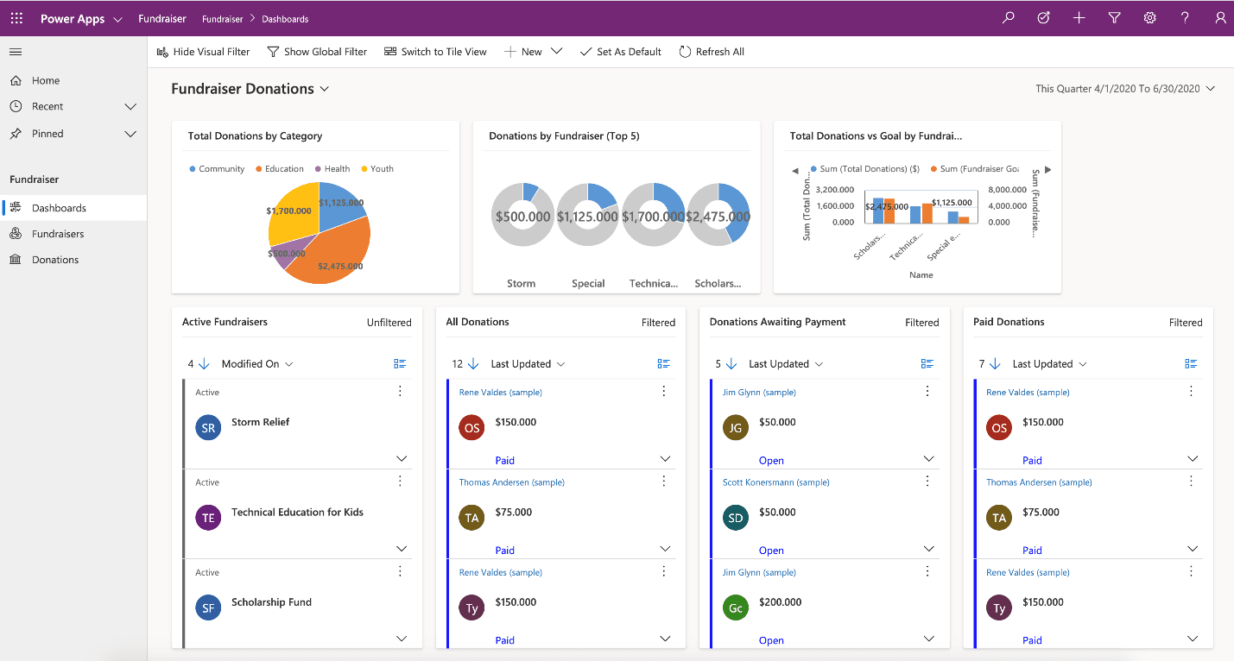Open the Jim Glynn (sample) link
This screenshot has height=661, width=1234.
coord(759,393)
